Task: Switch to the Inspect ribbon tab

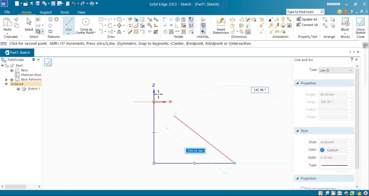Action: pos(46,12)
